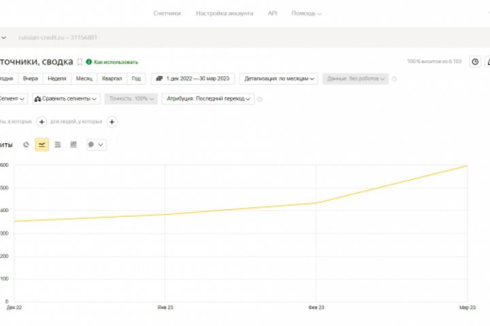
Task: Switch to the stacked area chart icon
Action: pyautogui.click(x=57, y=145)
